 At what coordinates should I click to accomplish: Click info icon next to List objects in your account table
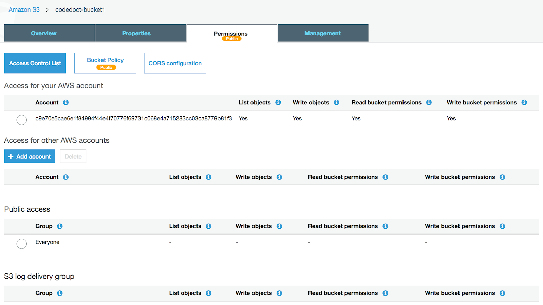[278, 102]
